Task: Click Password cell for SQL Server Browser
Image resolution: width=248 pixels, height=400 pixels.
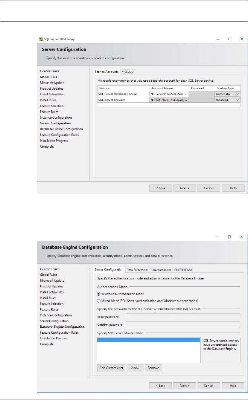Action: point(202,100)
